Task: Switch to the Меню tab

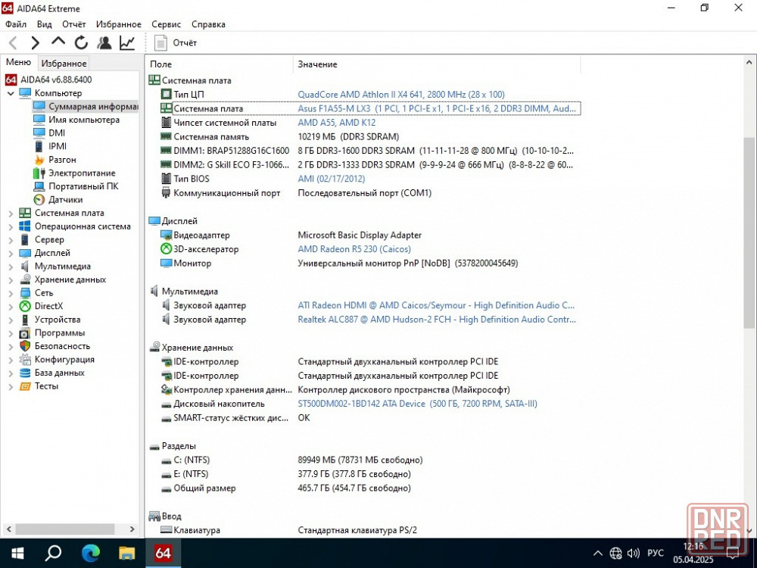Action: coord(18,62)
